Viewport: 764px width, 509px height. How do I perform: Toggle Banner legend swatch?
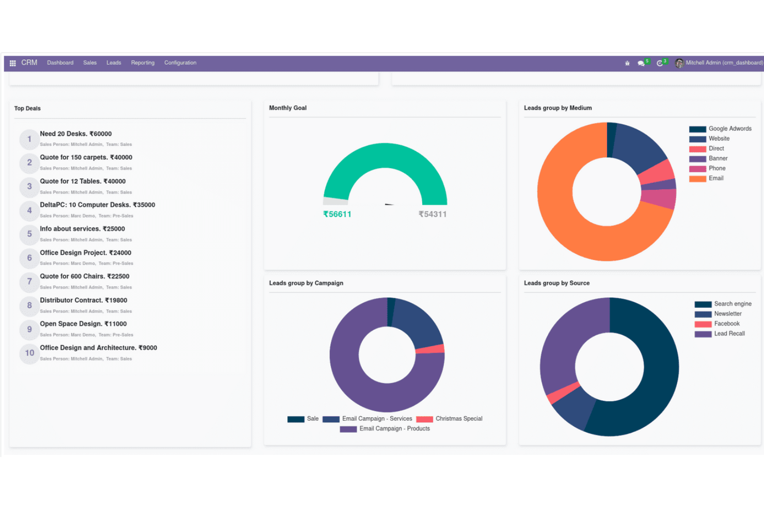[x=697, y=159]
